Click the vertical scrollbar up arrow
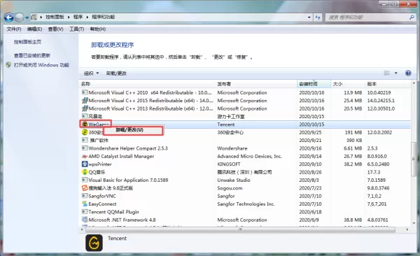 [414, 83]
